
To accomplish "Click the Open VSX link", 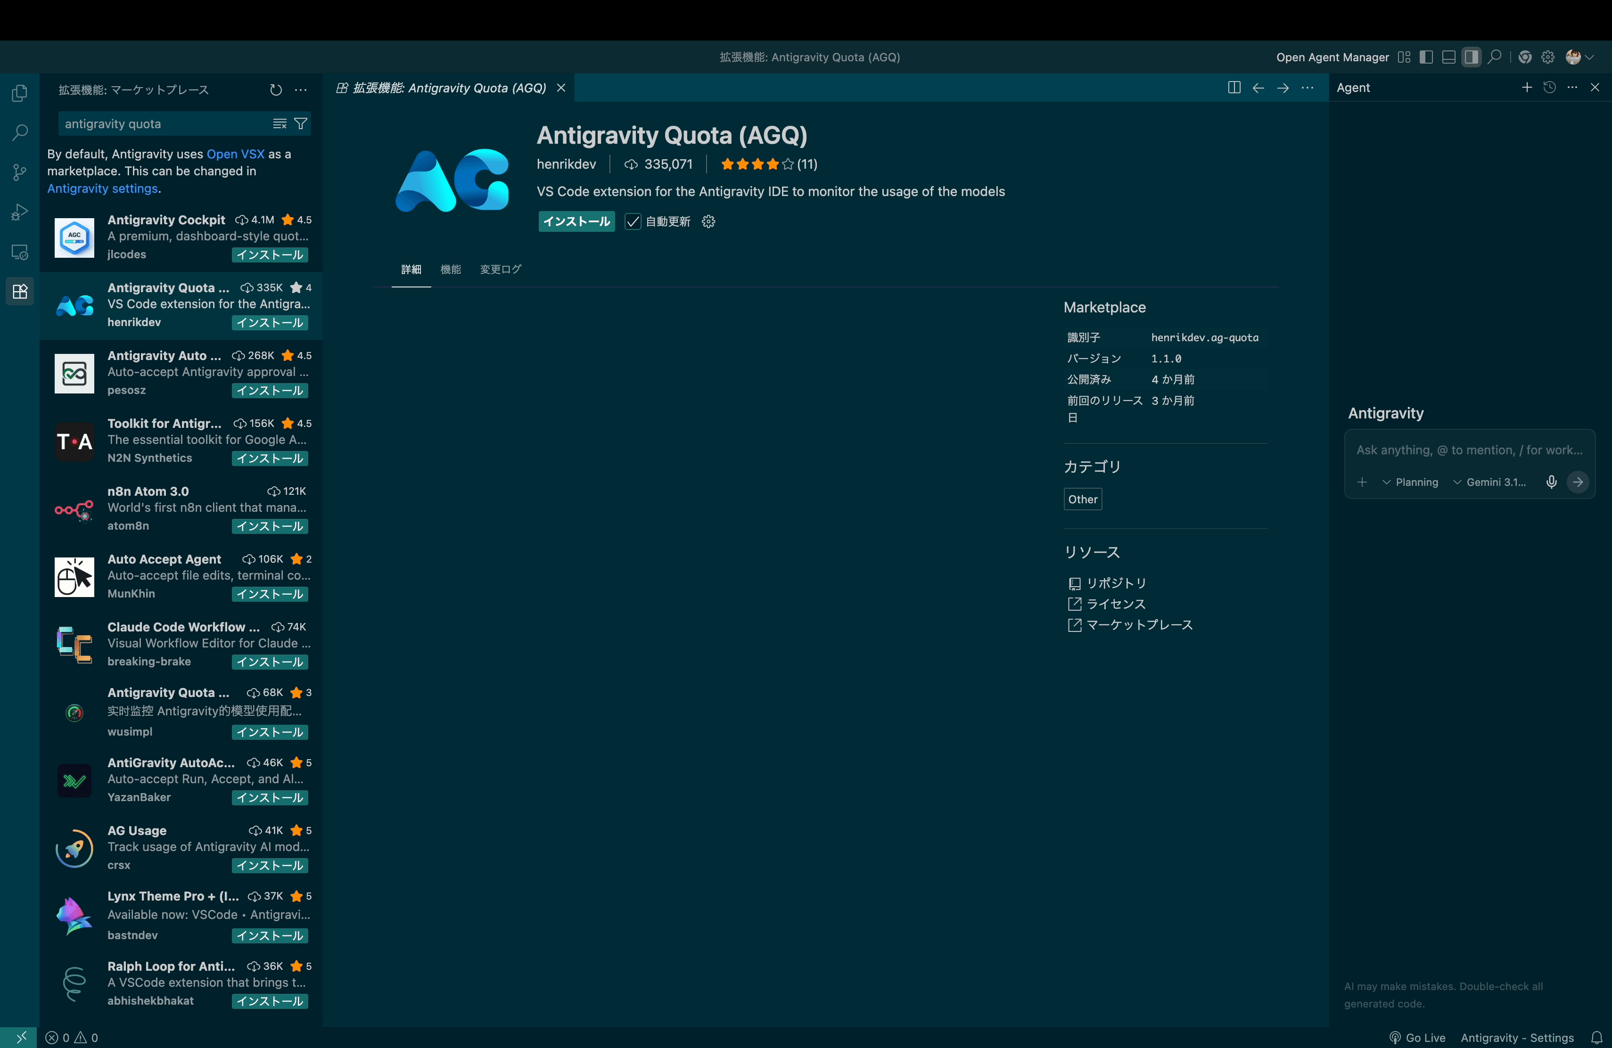I will (x=235, y=154).
